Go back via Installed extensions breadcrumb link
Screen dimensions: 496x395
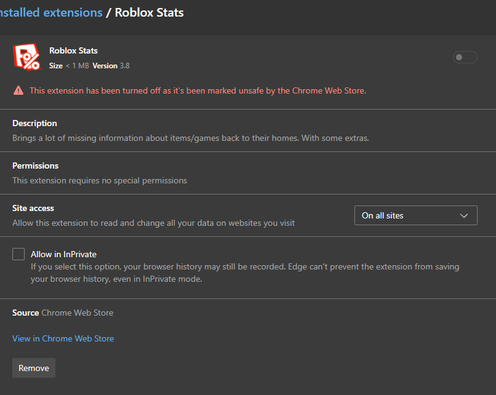click(51, 13)
